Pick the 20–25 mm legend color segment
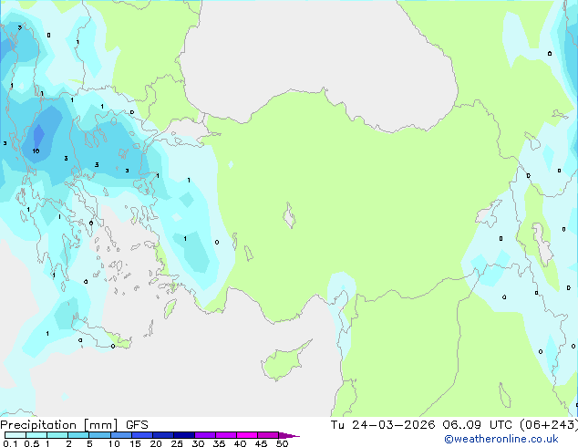This screenshot has width=578, height=447. click(163, 435)
